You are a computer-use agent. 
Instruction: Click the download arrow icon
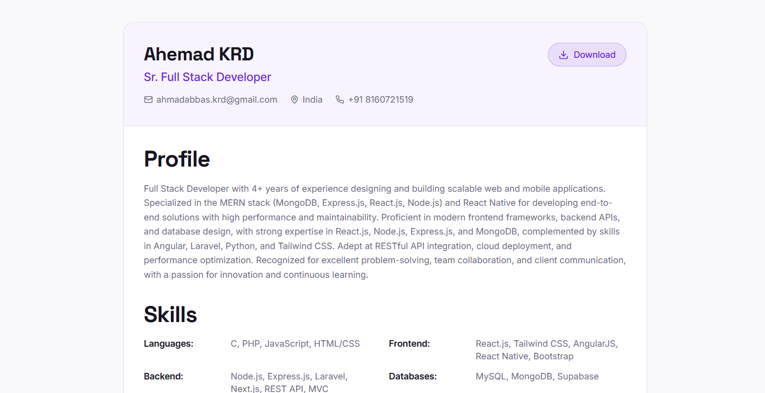pos(564,55)
